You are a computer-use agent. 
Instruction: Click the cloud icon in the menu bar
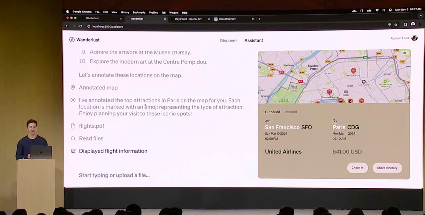(354, 11)
